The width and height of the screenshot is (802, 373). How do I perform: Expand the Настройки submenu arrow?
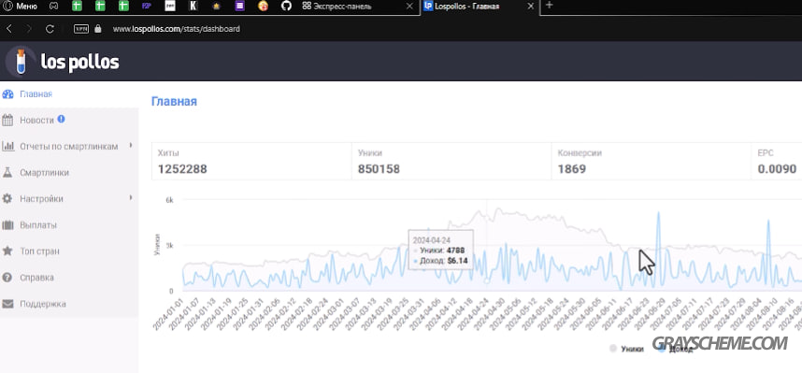point(131,197)
